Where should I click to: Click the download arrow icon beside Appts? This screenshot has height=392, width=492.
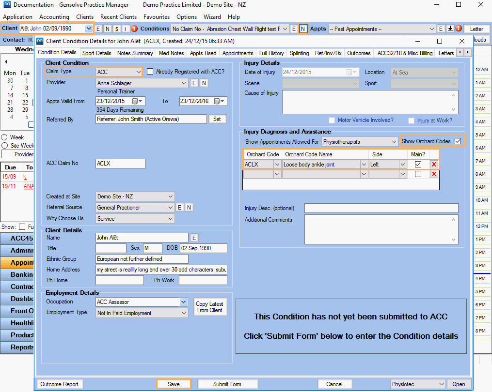coord(450,29)
